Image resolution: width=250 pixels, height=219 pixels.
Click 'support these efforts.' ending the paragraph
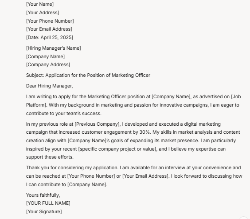tap(50, 157)
